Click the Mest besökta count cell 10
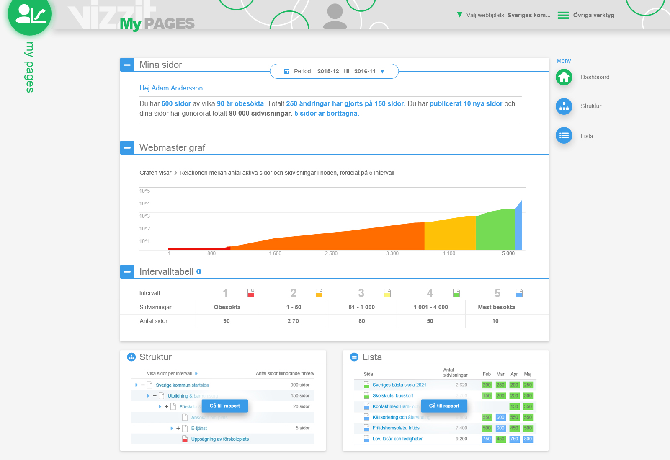This screenshot has height=460, width=670. coord(495,321)
